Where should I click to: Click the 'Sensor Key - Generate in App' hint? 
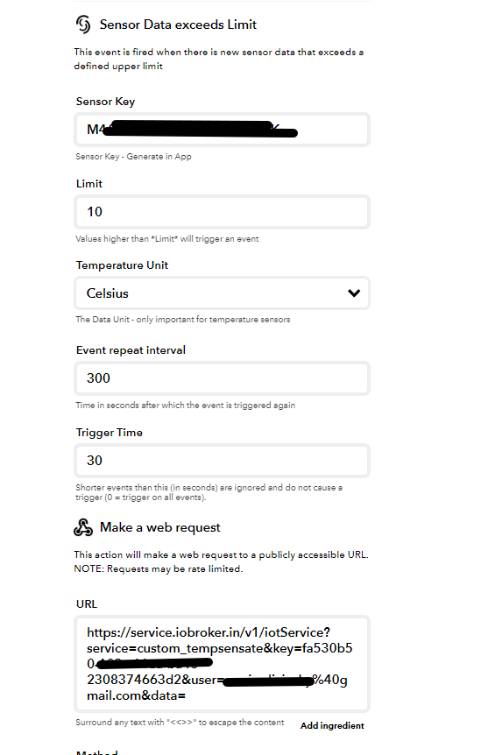133,157
